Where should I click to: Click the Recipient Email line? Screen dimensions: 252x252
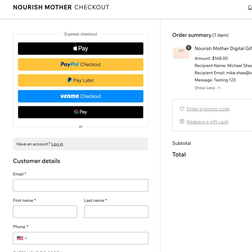(223, 73)
